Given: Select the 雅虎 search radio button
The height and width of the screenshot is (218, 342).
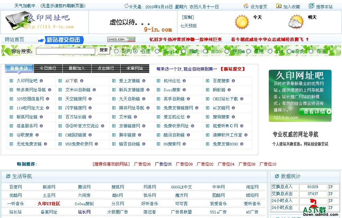Looking at the screenshot, I should (183, 51).
